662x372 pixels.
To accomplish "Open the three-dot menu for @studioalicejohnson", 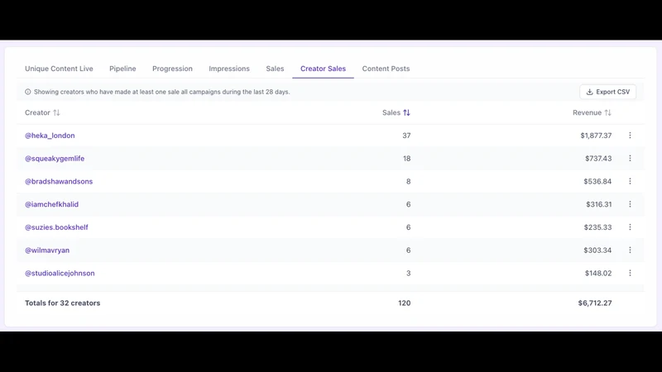I will pos(630,273).
